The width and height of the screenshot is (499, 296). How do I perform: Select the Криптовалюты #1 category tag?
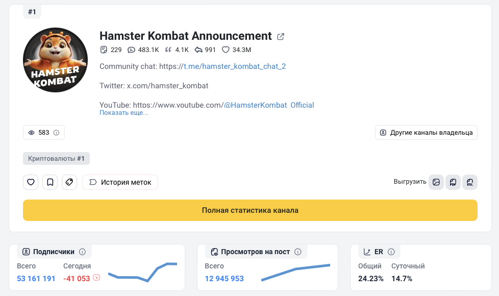[x=56, y=159]
